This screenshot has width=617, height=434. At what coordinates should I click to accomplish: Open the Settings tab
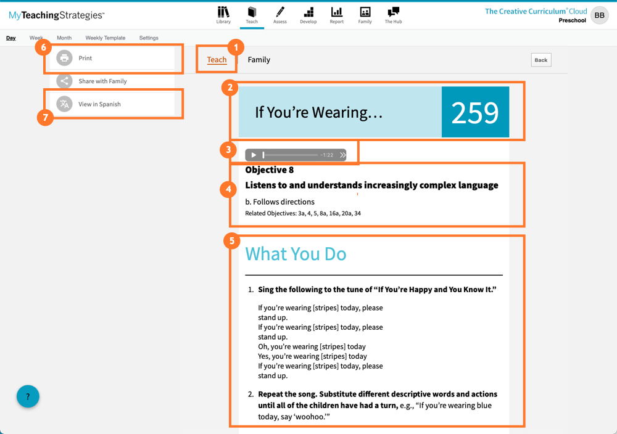(x=148, y=38)
